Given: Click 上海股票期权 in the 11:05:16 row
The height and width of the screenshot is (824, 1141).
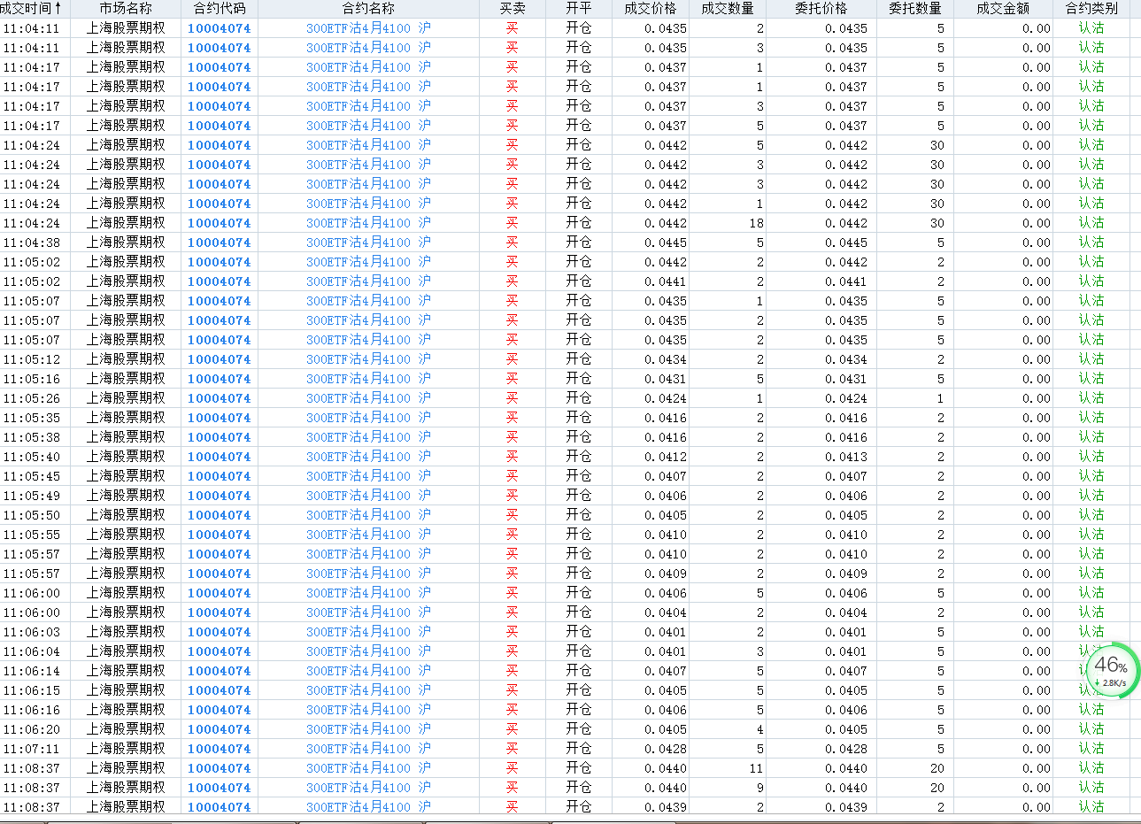Looking at the screenshot, I should pyautogui.click(x=126, y=379).
